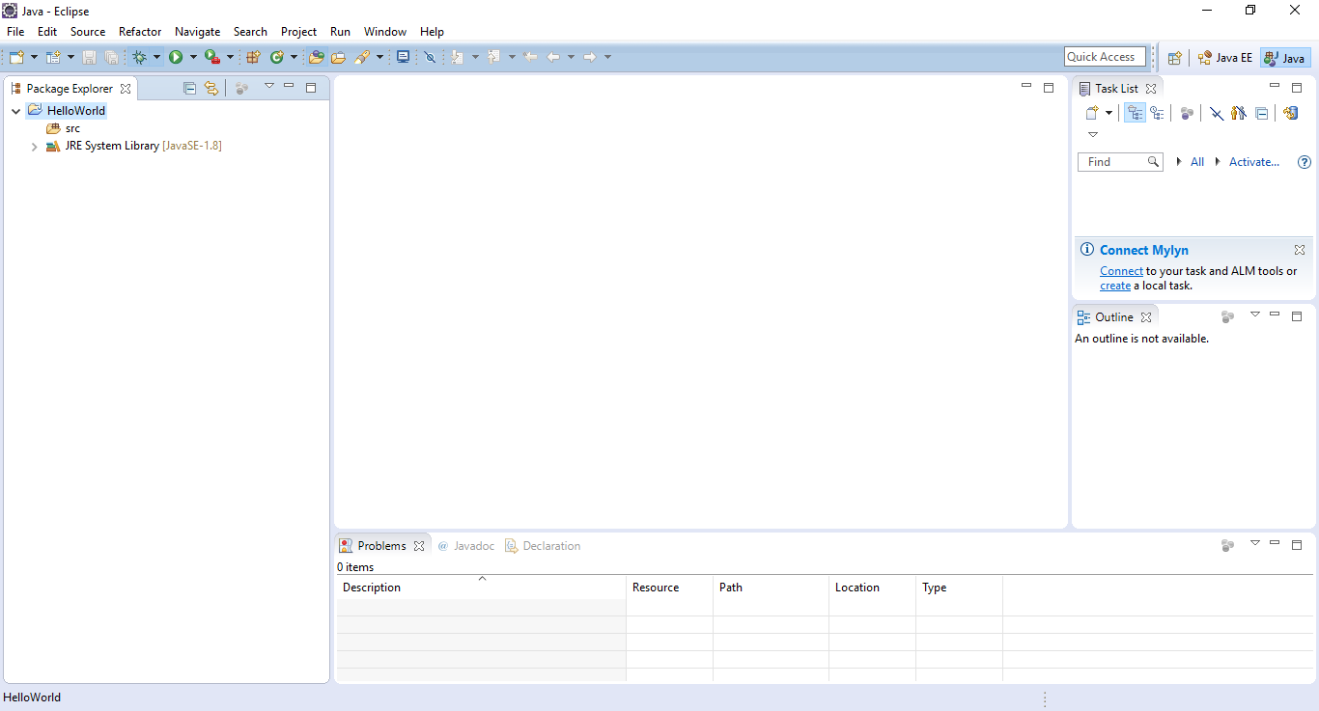Screen dimensions: 1319x711
Task: Switch to the Declaration tab
Action: [543, 546]
